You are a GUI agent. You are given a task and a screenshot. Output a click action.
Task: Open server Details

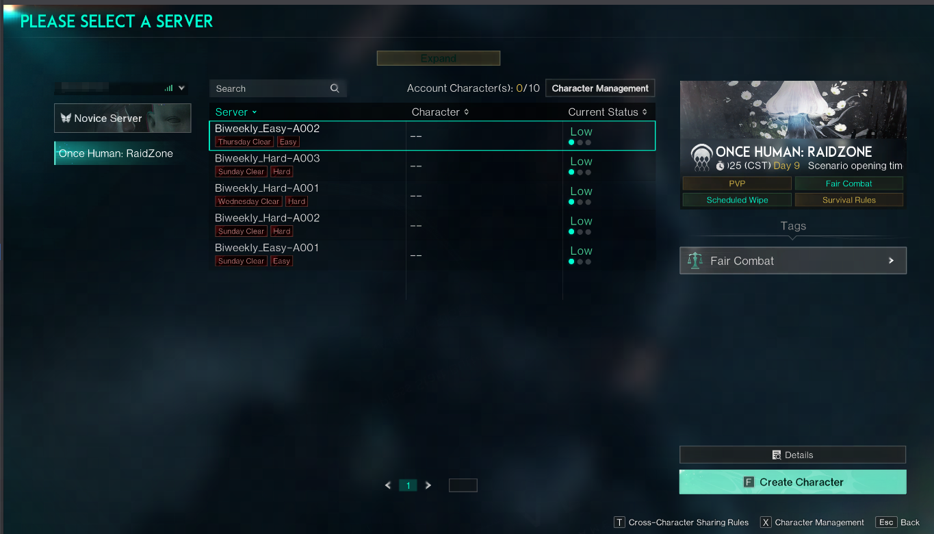tap(792, 455)
